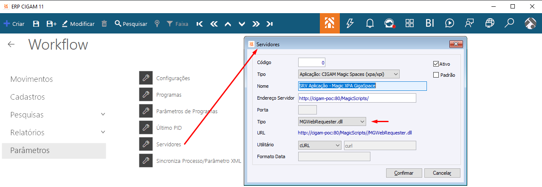Open the cURL Utilitário dropdown

click(320, 145)
